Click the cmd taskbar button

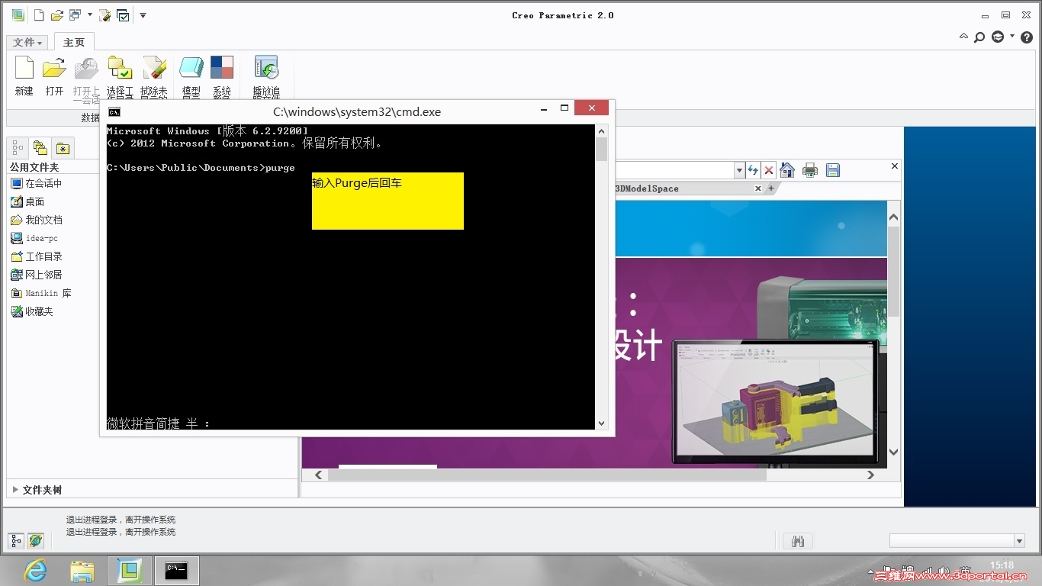pyautogui.click(x=177, y=570)
